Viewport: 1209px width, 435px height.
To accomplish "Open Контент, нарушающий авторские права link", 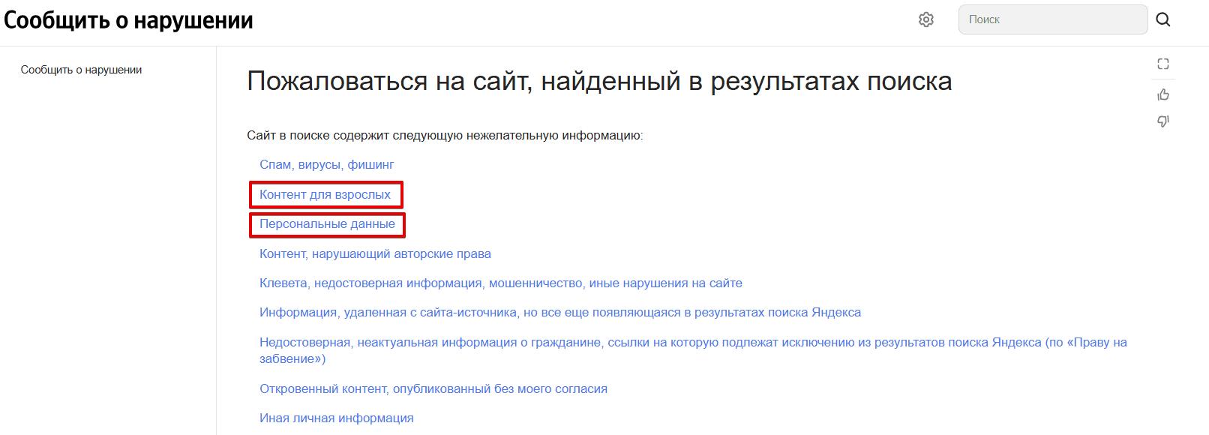I will [375, 254].
